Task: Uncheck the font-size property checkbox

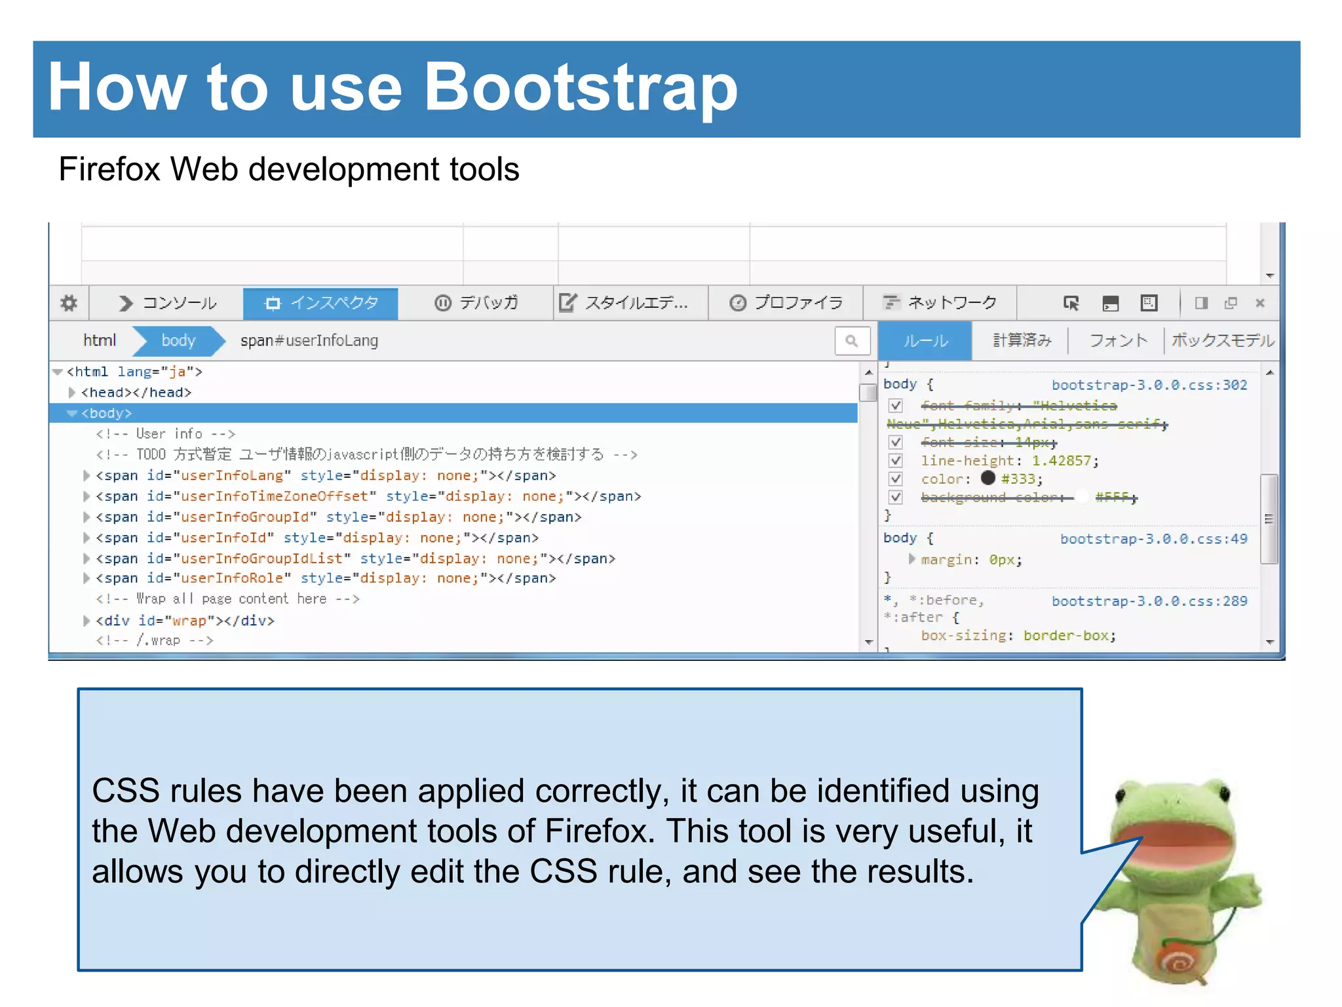Action: (896, 443)
